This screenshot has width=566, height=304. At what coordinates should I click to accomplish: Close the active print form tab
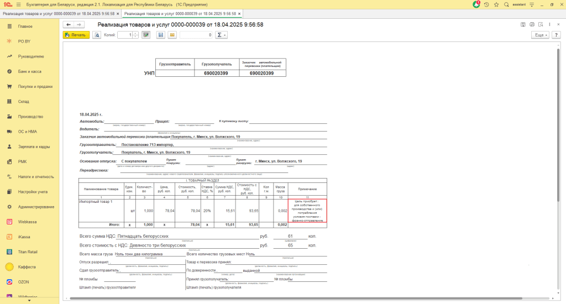(x=239, y=14)
